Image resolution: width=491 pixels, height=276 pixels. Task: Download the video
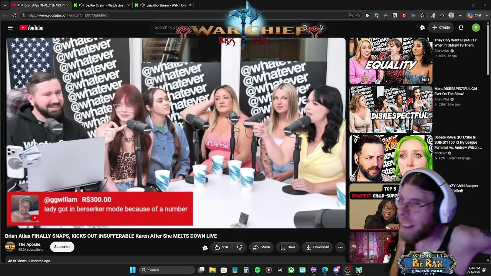click(318, 247)
